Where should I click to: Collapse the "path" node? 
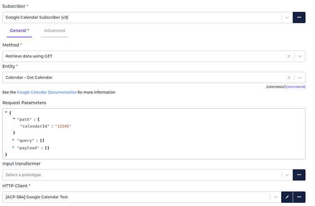coord(14,119)
